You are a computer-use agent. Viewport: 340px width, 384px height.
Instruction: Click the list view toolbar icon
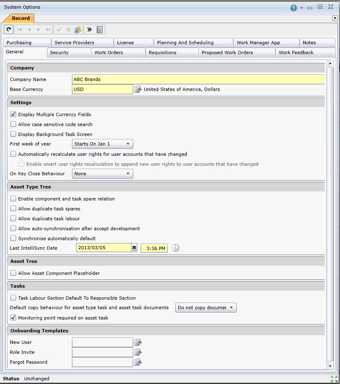100,30
